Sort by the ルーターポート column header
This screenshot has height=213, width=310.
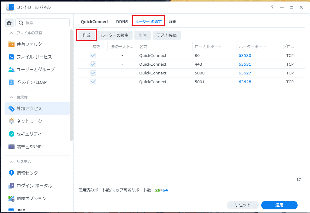[x=258, y=47]
